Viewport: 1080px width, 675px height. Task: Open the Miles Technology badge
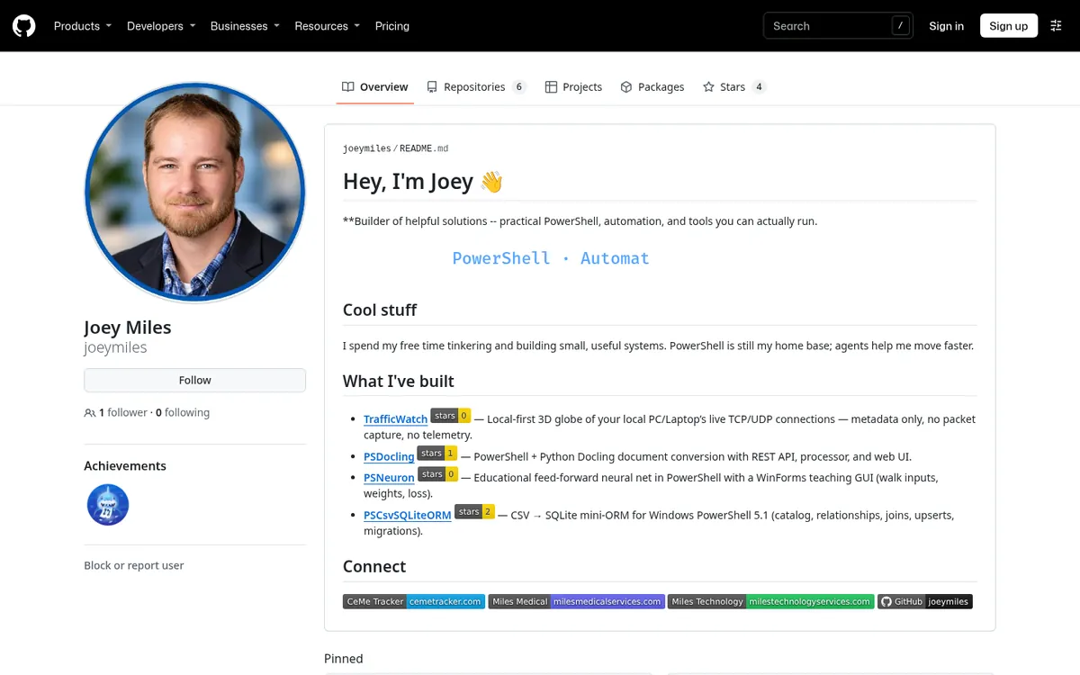pos(770,601)
